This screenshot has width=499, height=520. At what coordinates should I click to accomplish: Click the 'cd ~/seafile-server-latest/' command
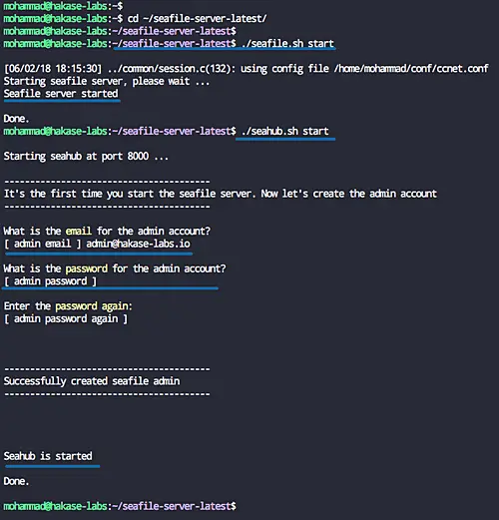click(197, 19)
